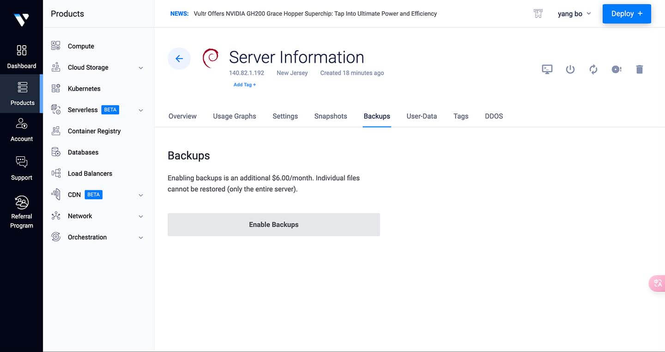665x352 pixels.
Task: Click the reinstall server disk icon
Action: point(617,69)
